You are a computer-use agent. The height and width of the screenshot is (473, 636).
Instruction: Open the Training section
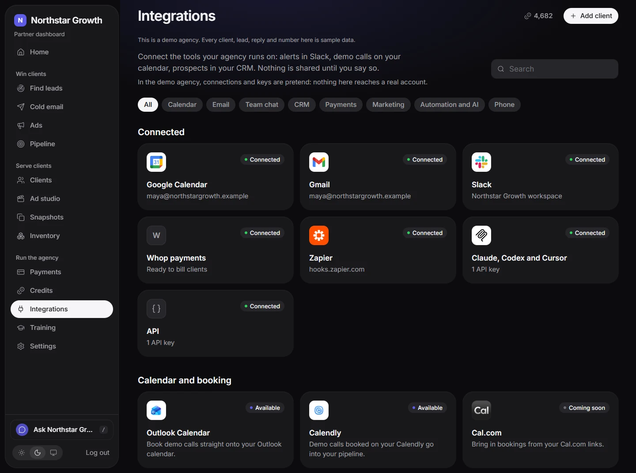click(x=62, y=328)
